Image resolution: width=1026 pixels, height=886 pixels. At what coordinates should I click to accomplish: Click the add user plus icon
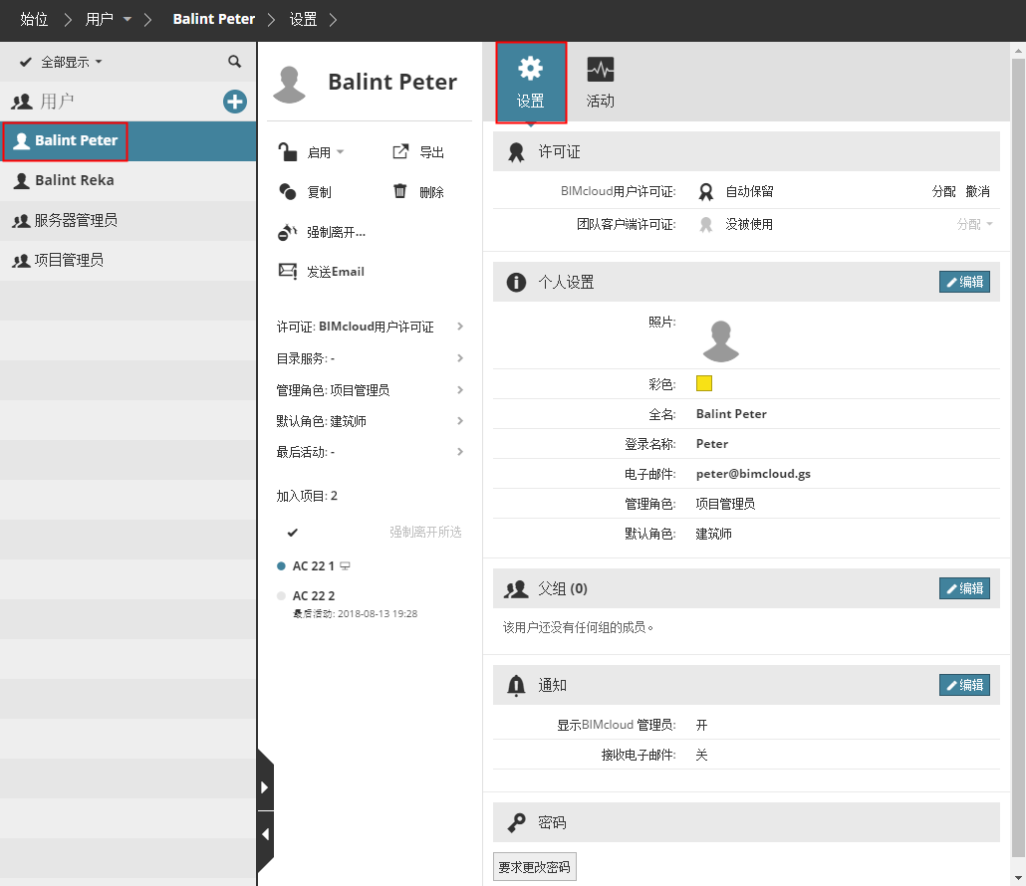pyautogui.click(x=235, y=102)
